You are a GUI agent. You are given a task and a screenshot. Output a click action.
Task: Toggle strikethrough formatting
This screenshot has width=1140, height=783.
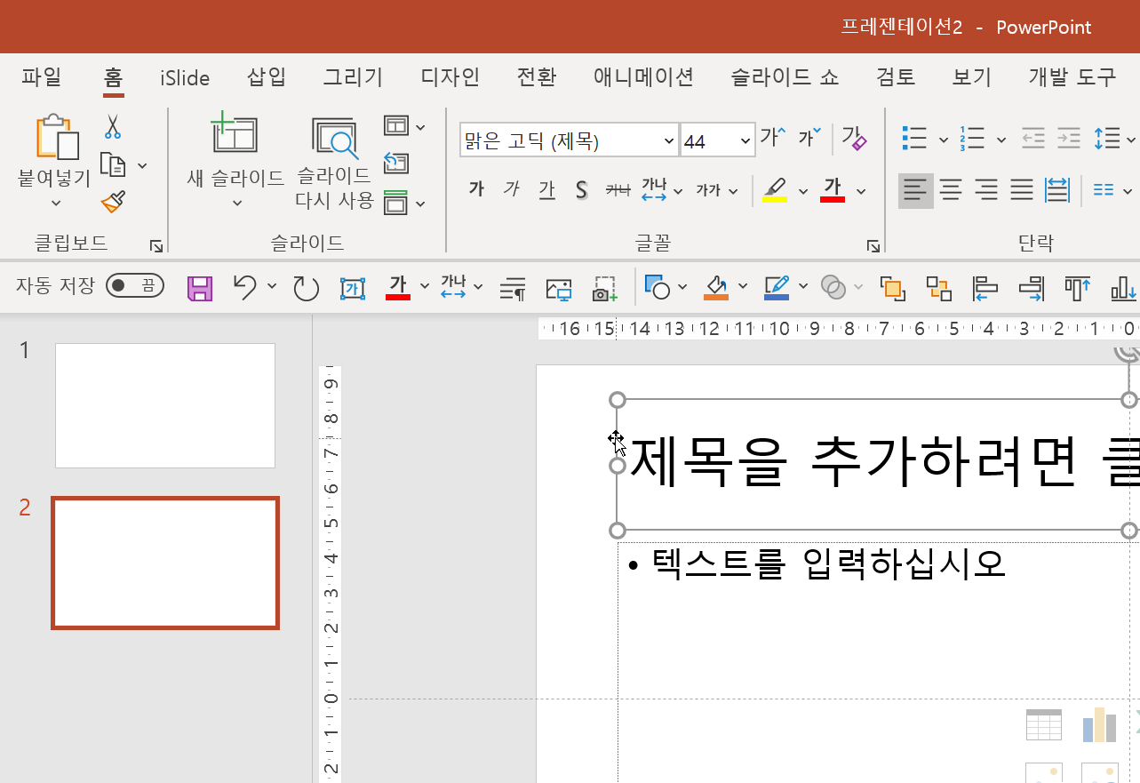(618, 189)
